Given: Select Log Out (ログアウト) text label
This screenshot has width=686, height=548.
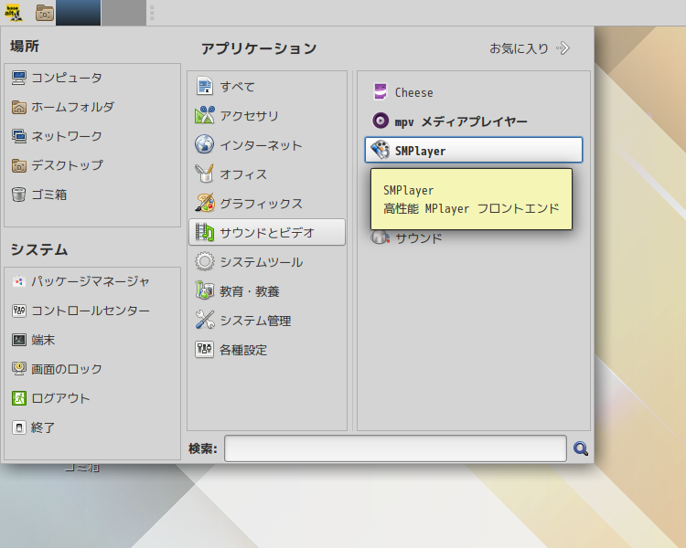Looking at the screenshot, I should (x=60, y=398).
